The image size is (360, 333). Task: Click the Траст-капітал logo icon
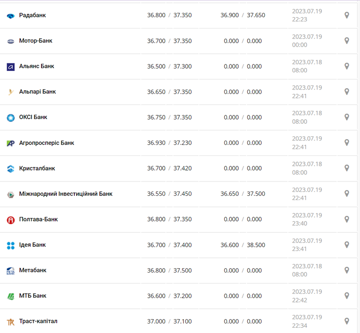tap(10, 322)
